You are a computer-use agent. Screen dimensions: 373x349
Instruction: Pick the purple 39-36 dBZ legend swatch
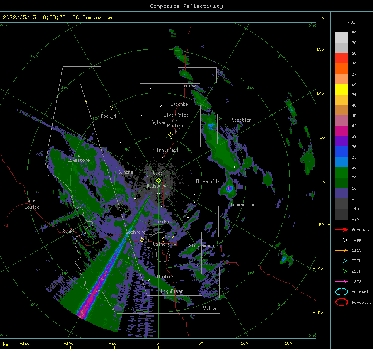pos(342,141)
